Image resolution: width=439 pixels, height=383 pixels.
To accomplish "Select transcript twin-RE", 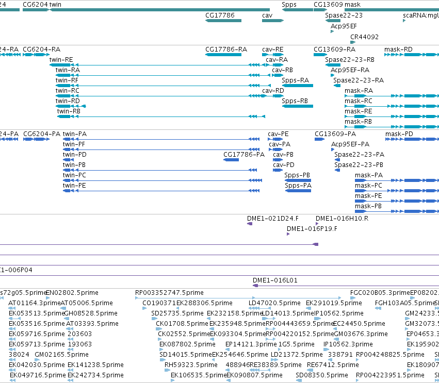I will [x=61, y=60].
